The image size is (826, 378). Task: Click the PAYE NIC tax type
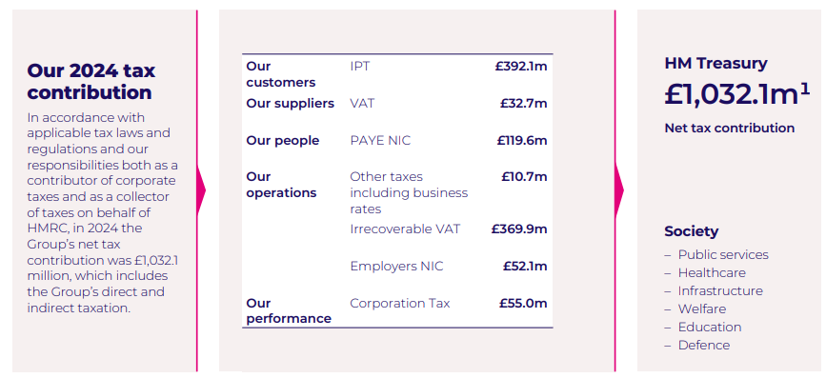380,141
